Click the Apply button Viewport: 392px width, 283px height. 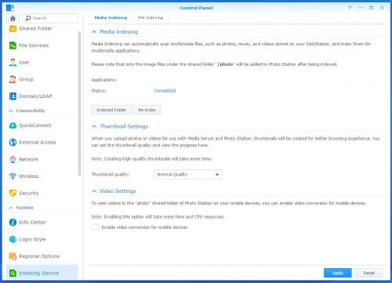pyautogui.click(x=338, y=273)
